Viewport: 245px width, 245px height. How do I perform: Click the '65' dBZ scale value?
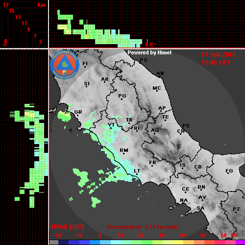[234, 235]
